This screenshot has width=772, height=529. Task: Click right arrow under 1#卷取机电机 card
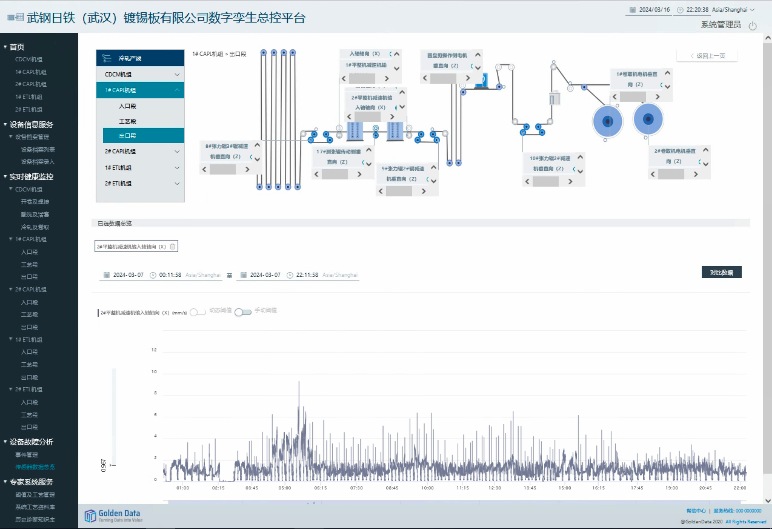pyautogui.click(x=657, y=97)
